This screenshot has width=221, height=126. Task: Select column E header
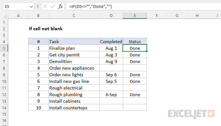135,16
